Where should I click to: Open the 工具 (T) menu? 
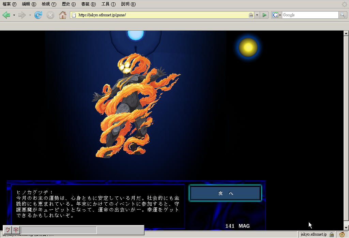(108, 4)
